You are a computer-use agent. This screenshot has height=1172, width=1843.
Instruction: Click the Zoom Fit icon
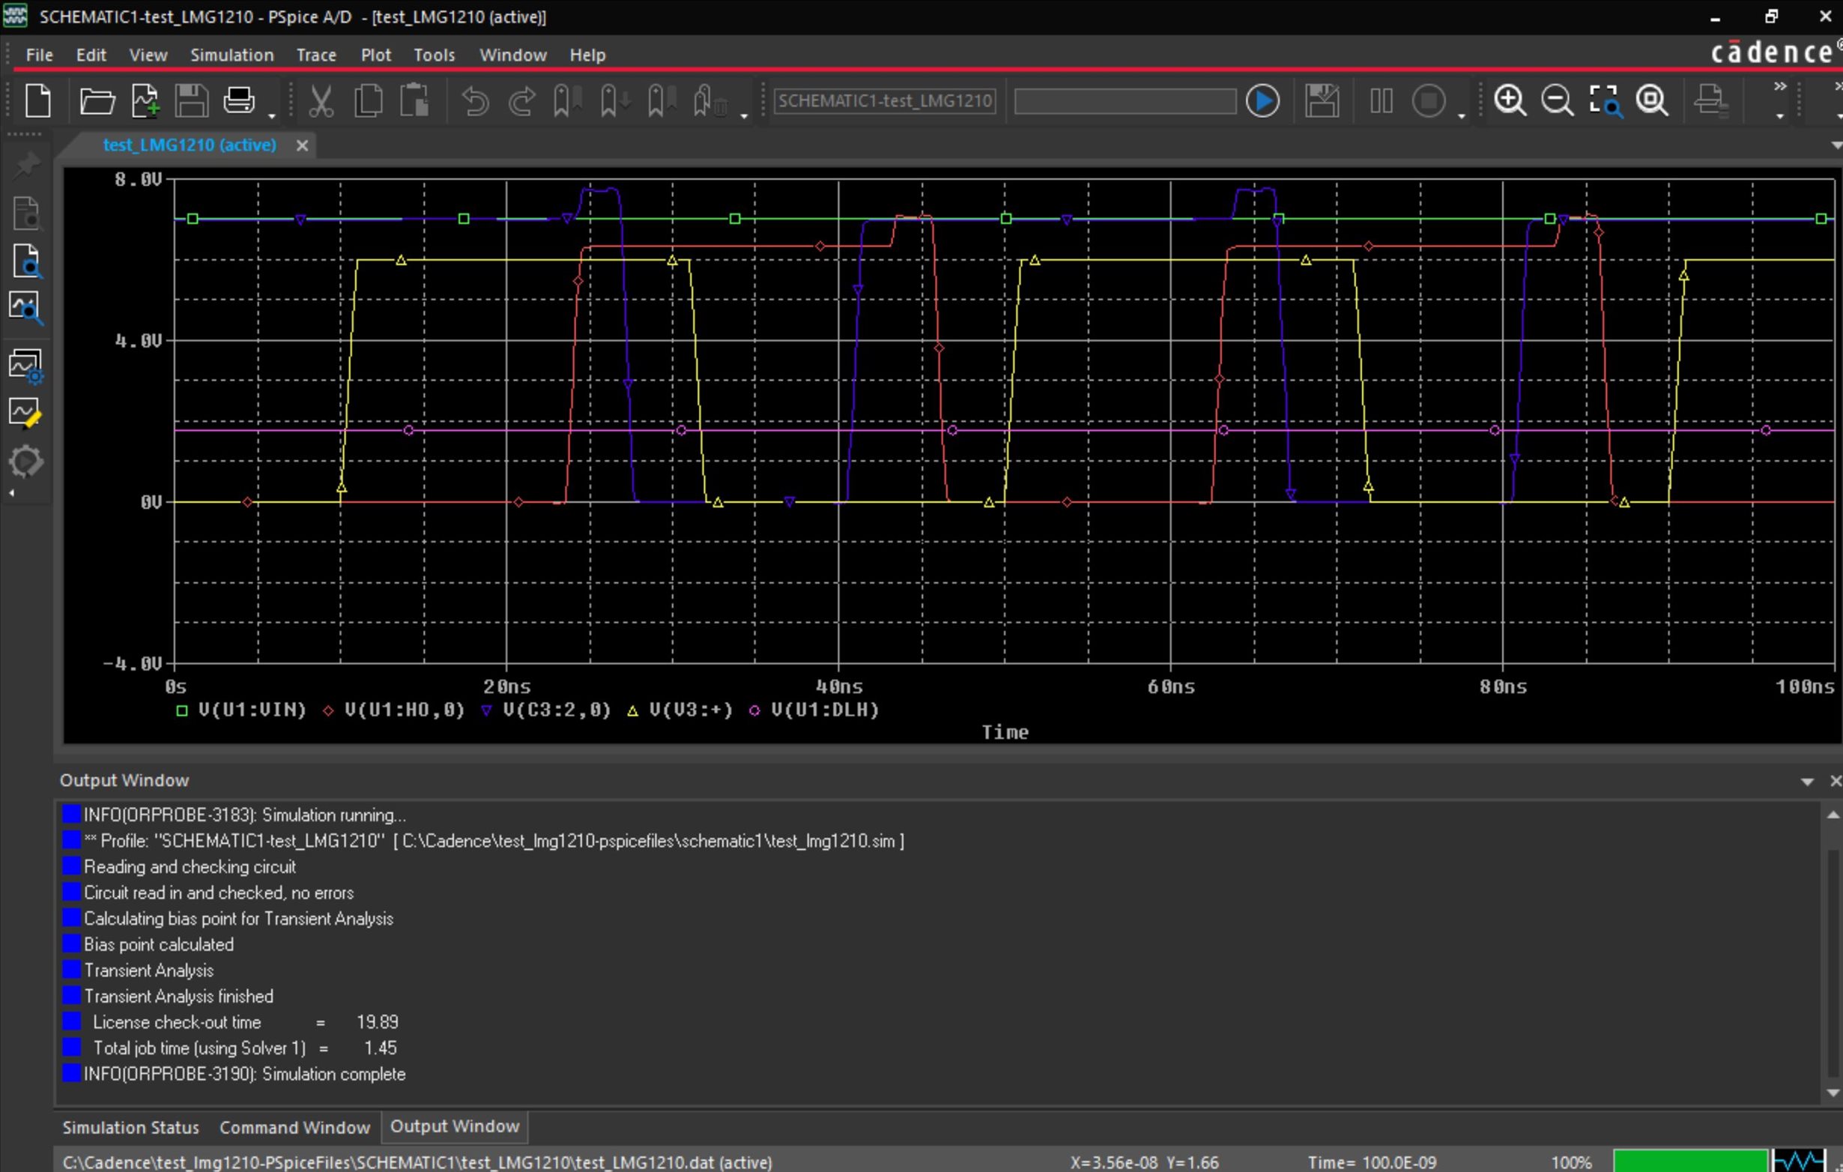click(x=1652, y=100)
